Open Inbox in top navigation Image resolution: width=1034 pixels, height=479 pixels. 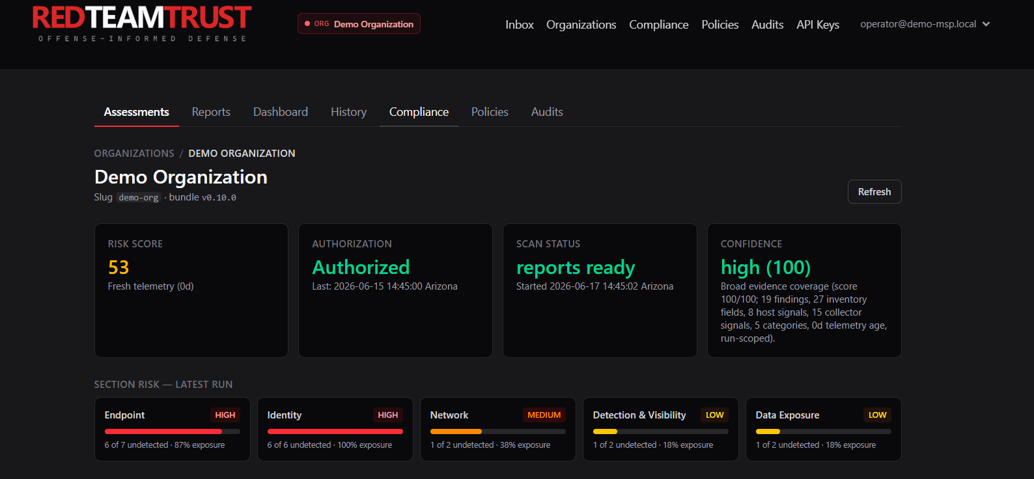520,25
